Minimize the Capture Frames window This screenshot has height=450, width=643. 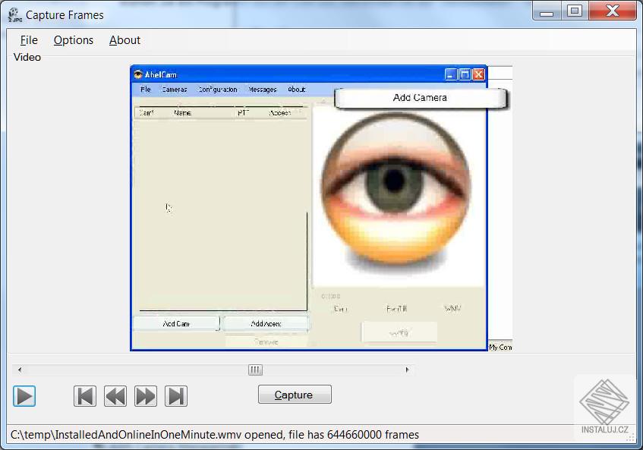pos(547,11)
